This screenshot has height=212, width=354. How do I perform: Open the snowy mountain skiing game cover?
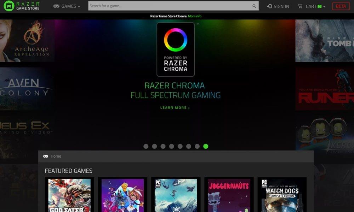pos(176,195)
